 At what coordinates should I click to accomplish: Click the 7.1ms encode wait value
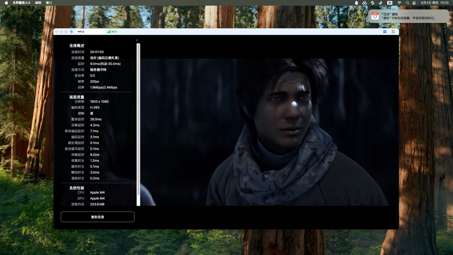point(94,131)
